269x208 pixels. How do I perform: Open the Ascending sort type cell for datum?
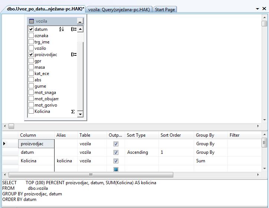(142, 152)
